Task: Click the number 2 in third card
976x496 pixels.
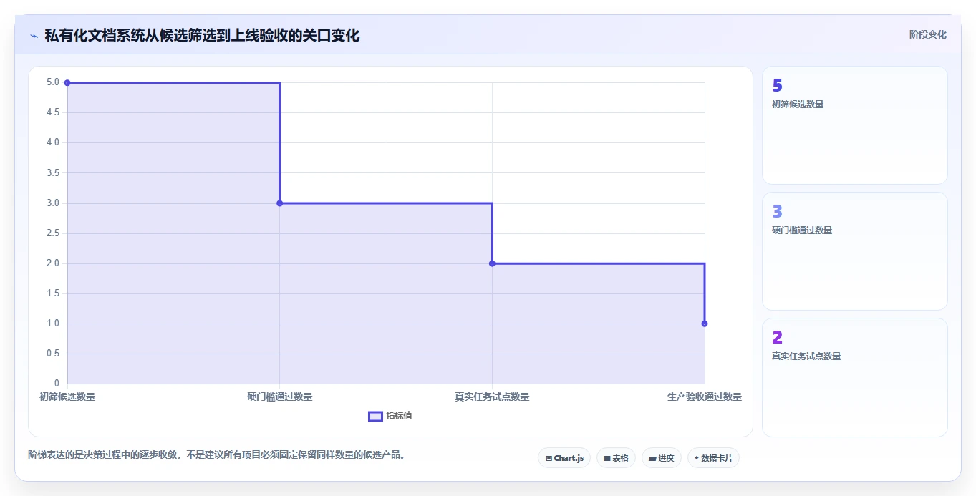Action: pyautogui.click(x=777, y=338)
